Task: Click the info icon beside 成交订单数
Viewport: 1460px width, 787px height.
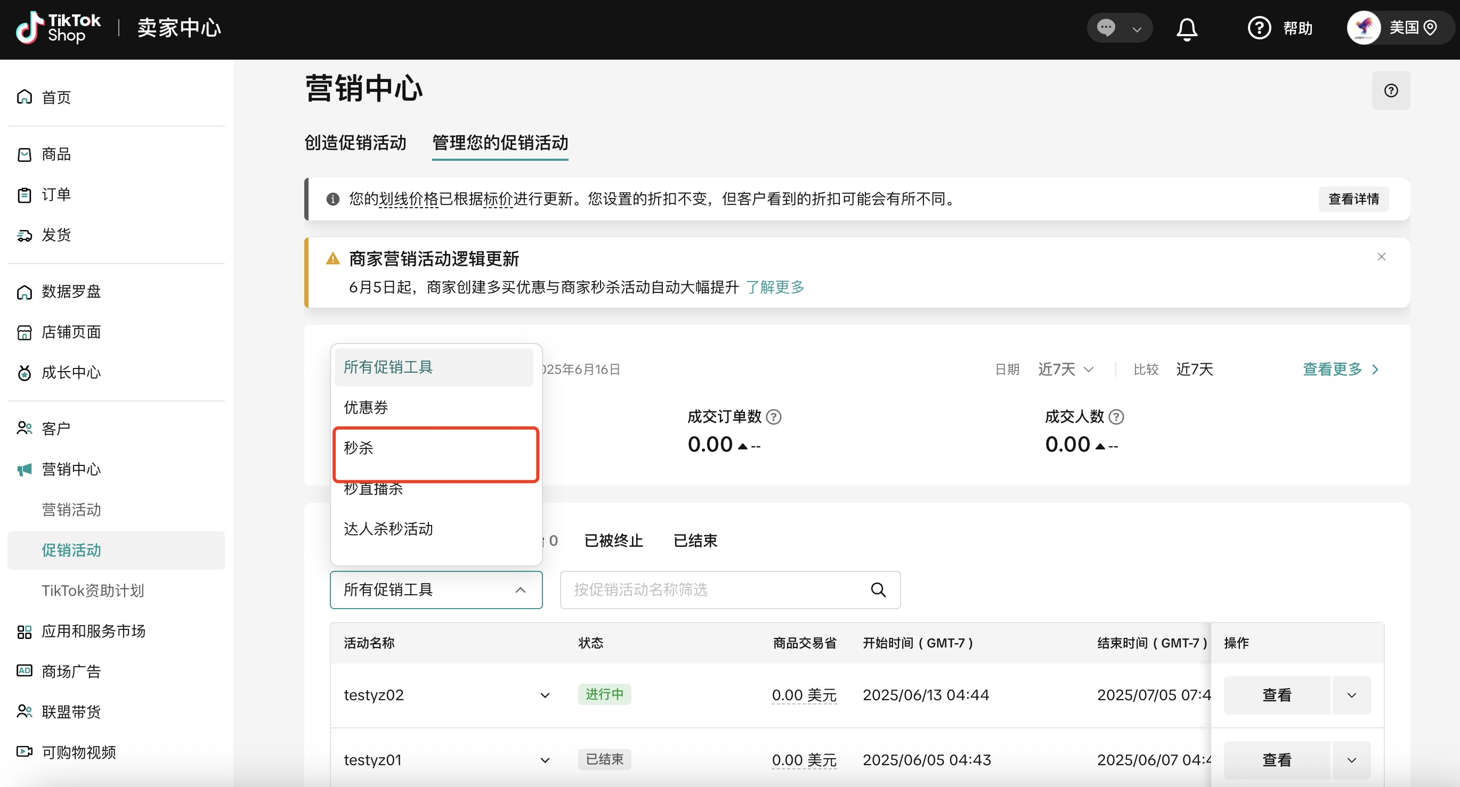Action: click(x=774, y=417)
